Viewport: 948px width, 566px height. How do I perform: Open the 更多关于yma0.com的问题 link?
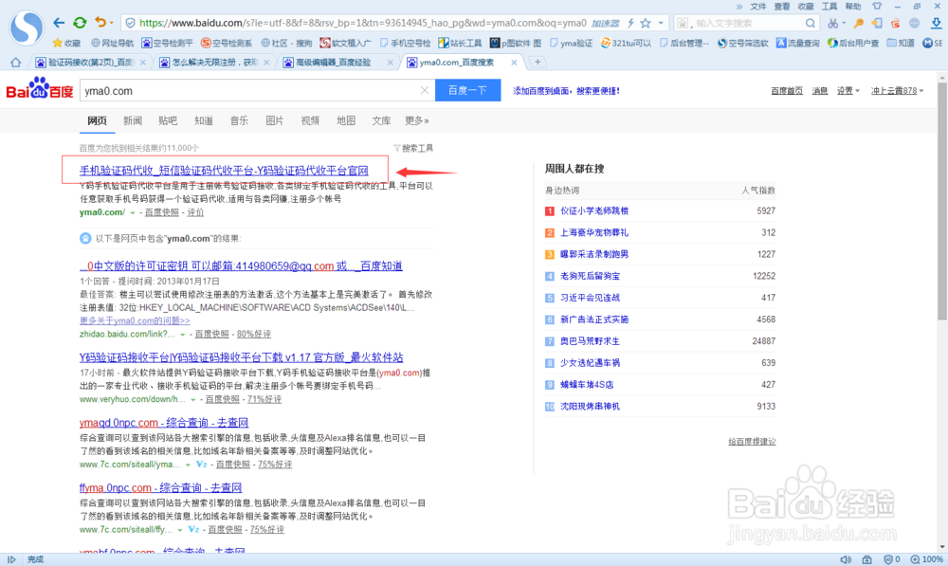pos(135,320)
